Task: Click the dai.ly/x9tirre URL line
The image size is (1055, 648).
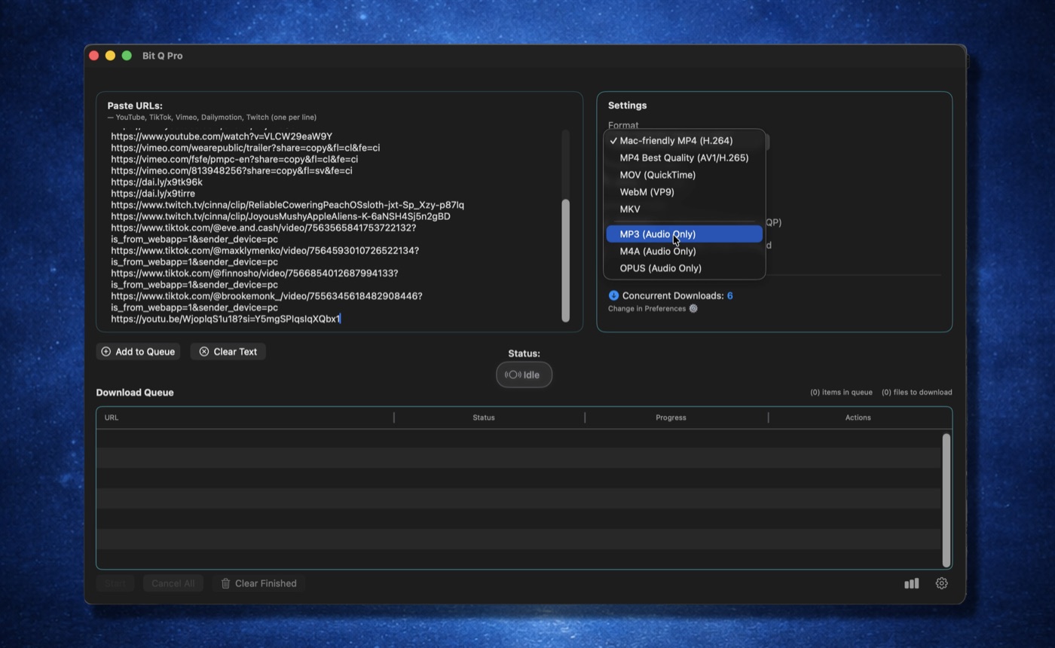Action: pos(153,194)
